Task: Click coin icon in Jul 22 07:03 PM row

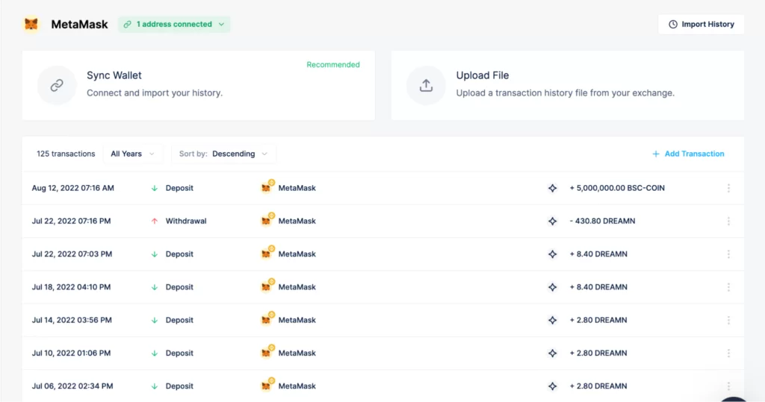Action: pos(552,254)
